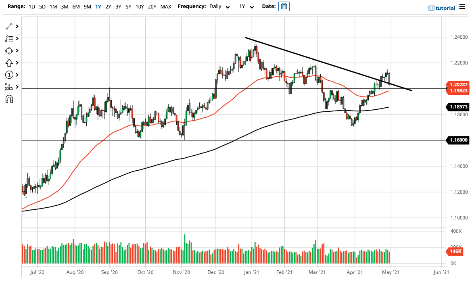Open the tutorial video link
Screen dimensions: 472x282
(x=442, y=8)
